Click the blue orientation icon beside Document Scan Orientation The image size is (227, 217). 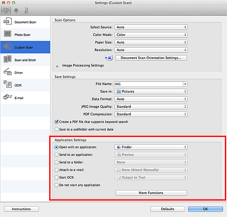click(x=109, y=58)
